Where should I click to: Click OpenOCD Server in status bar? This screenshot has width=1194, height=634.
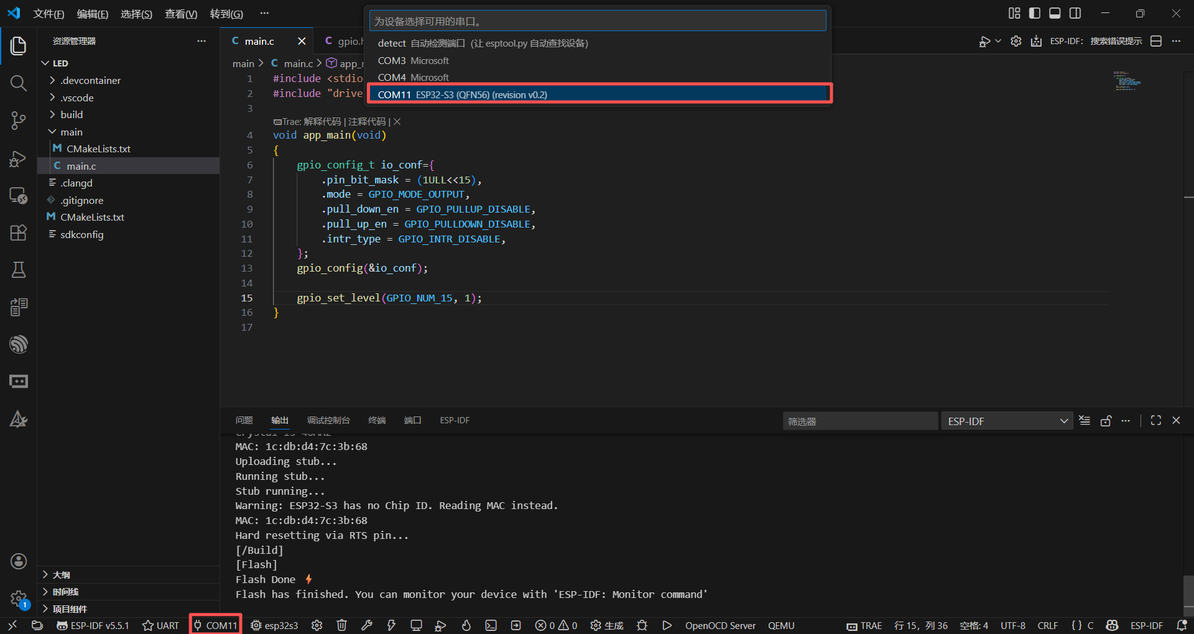coord(720,625)
